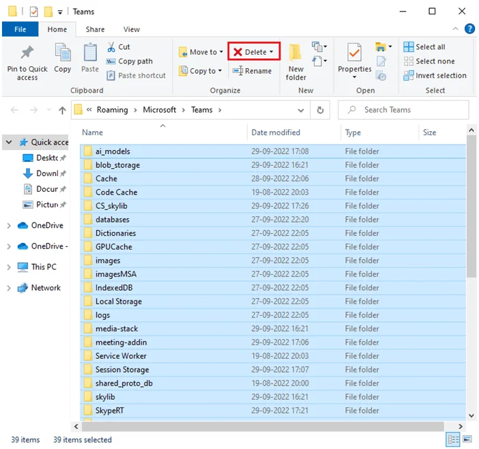Click the vertical scrollbar thumb
479x449 pixels.
tap(471, 206)
